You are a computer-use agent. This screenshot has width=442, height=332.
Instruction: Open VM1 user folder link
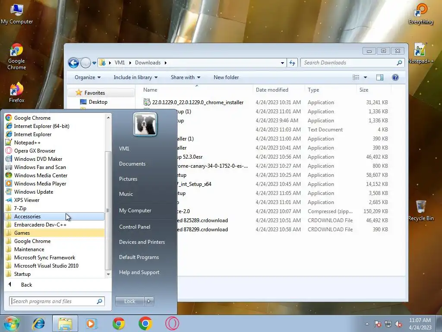click(124, 149)
